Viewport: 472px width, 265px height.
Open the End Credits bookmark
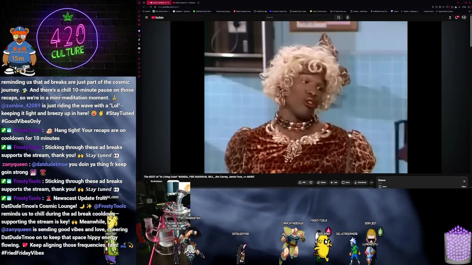(162, 11)
